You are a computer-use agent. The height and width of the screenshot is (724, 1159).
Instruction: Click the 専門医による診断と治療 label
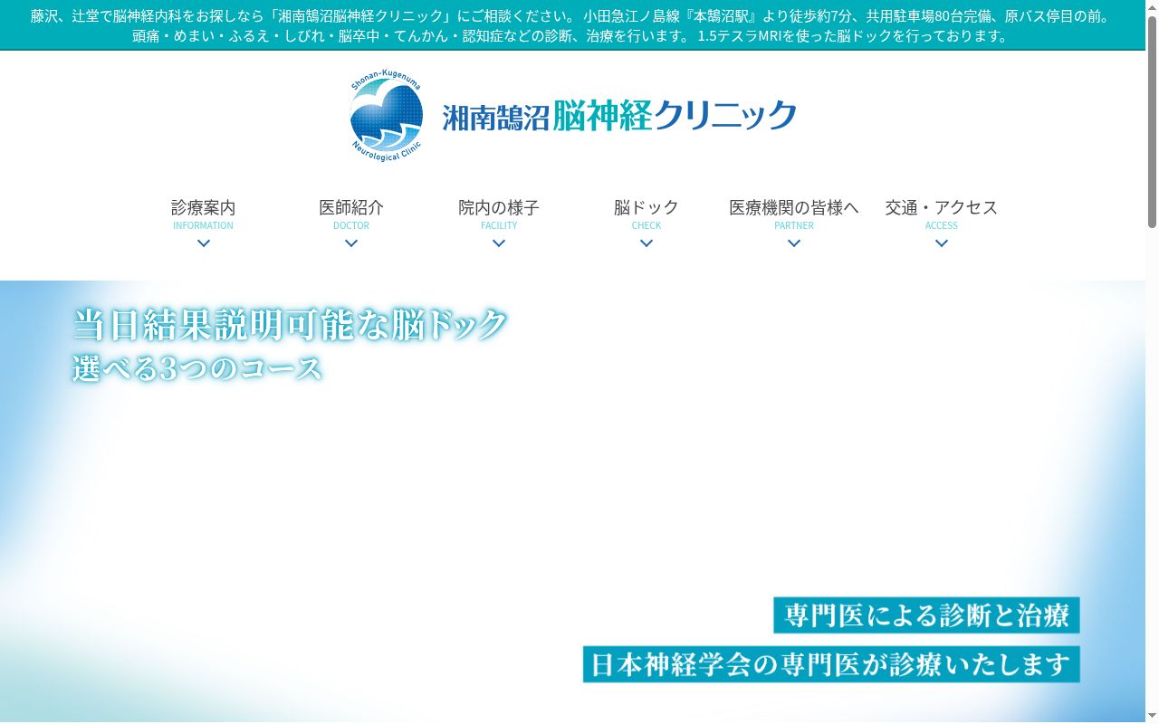pyautogui.click(x=926, y=615)
